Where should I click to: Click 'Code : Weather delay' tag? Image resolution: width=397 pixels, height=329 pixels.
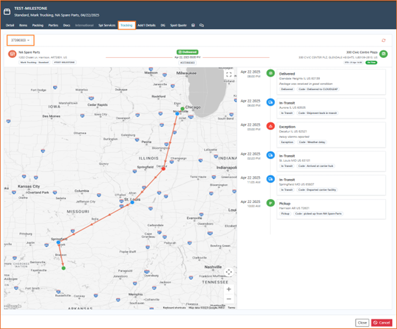[x=312, y=142]
